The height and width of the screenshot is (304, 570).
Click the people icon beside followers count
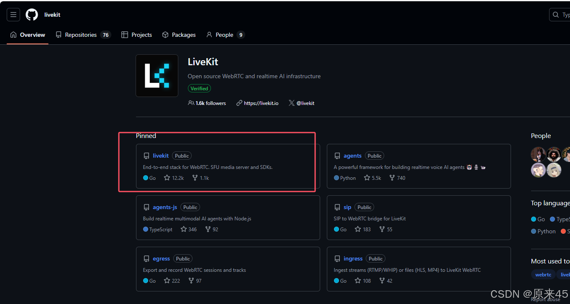(191, 103)
